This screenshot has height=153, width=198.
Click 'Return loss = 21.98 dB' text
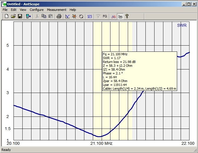119,62
